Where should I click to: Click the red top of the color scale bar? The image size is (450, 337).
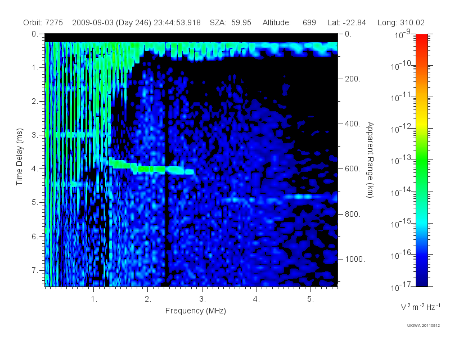pos(421,40)
